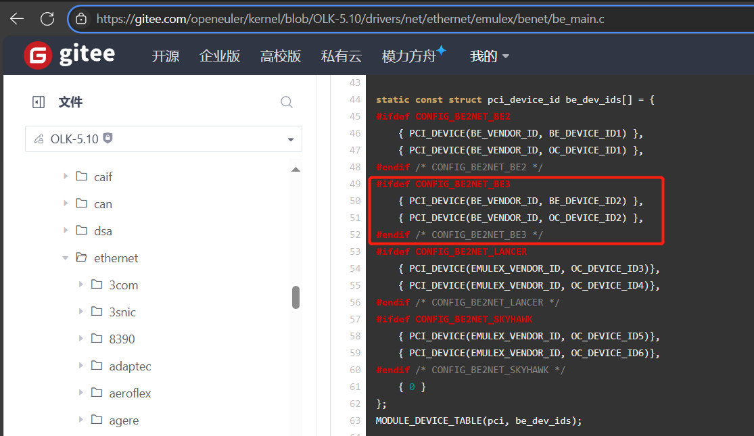754x436 pixels.
Task: Click the browser back arrow button
Action: (x=16, y=19)
